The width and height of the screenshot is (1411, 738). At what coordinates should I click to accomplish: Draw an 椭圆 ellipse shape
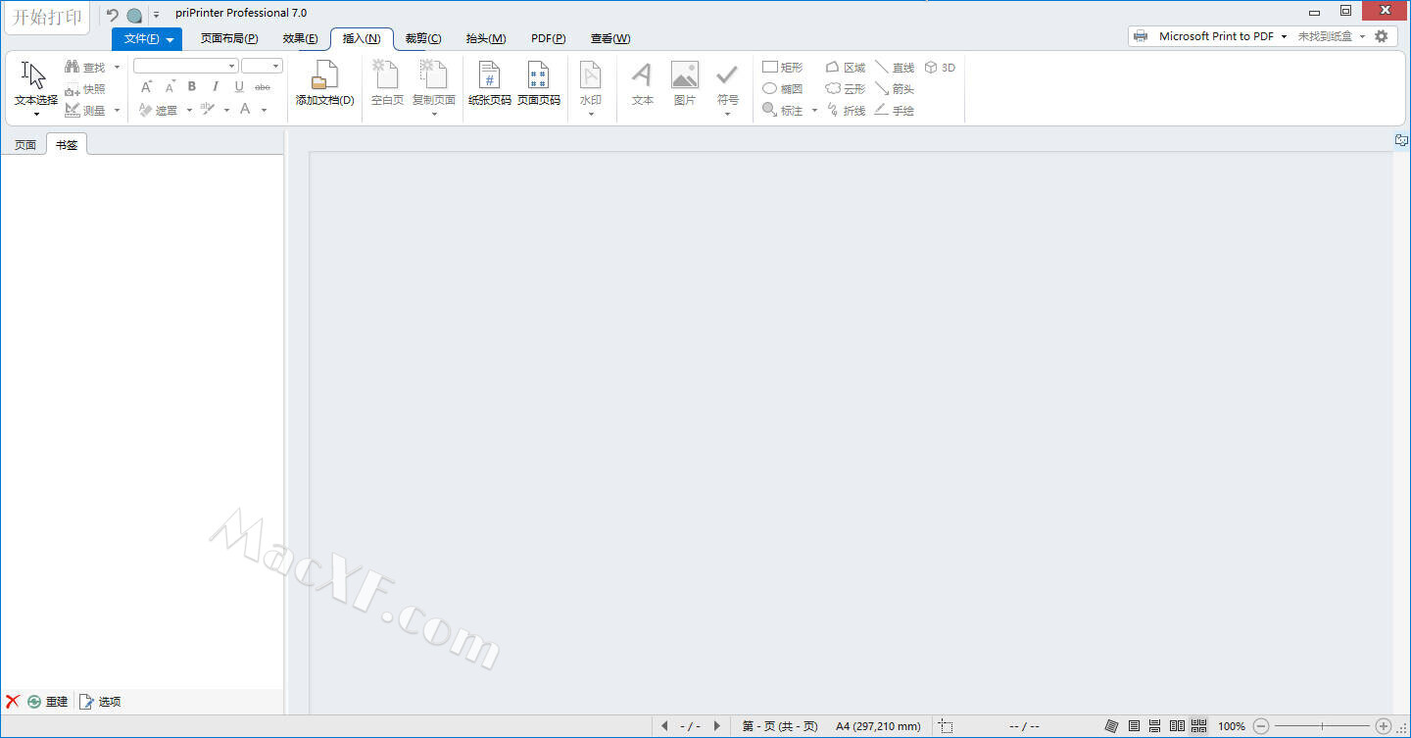(783, 89)
